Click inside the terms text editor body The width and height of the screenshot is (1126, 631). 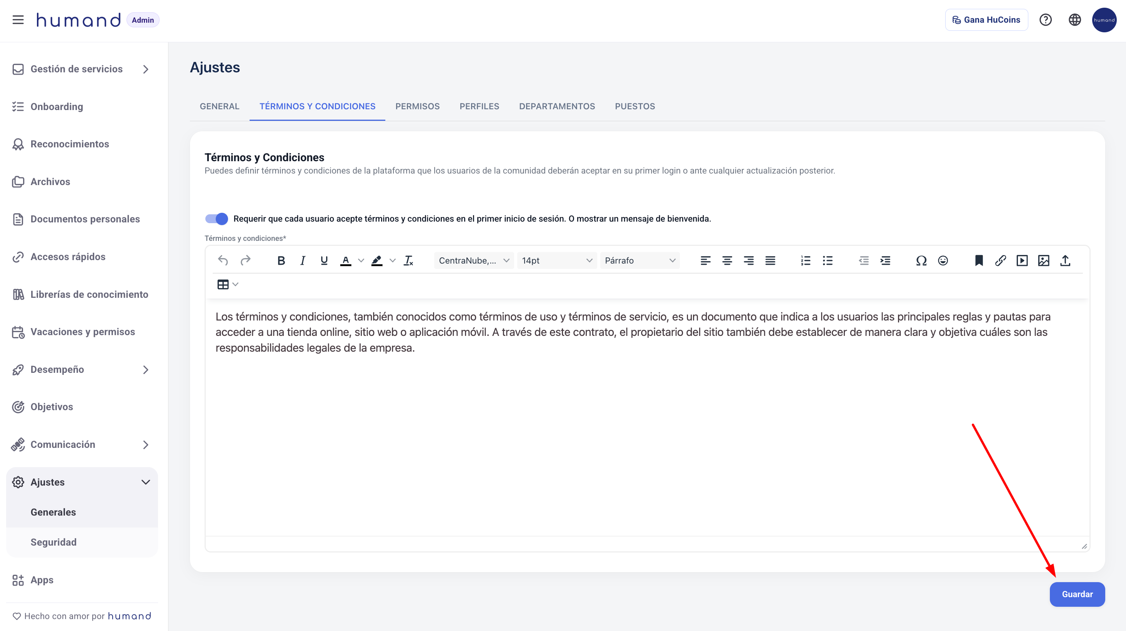point(647,417)
